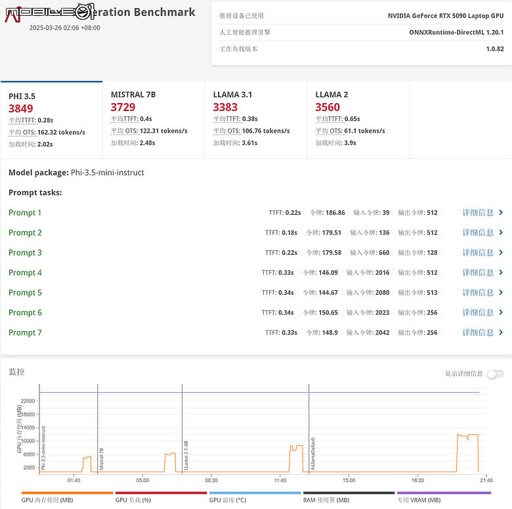
Task: Expand Prompt 3 row chevron arrow
Action: coord(501,253)
